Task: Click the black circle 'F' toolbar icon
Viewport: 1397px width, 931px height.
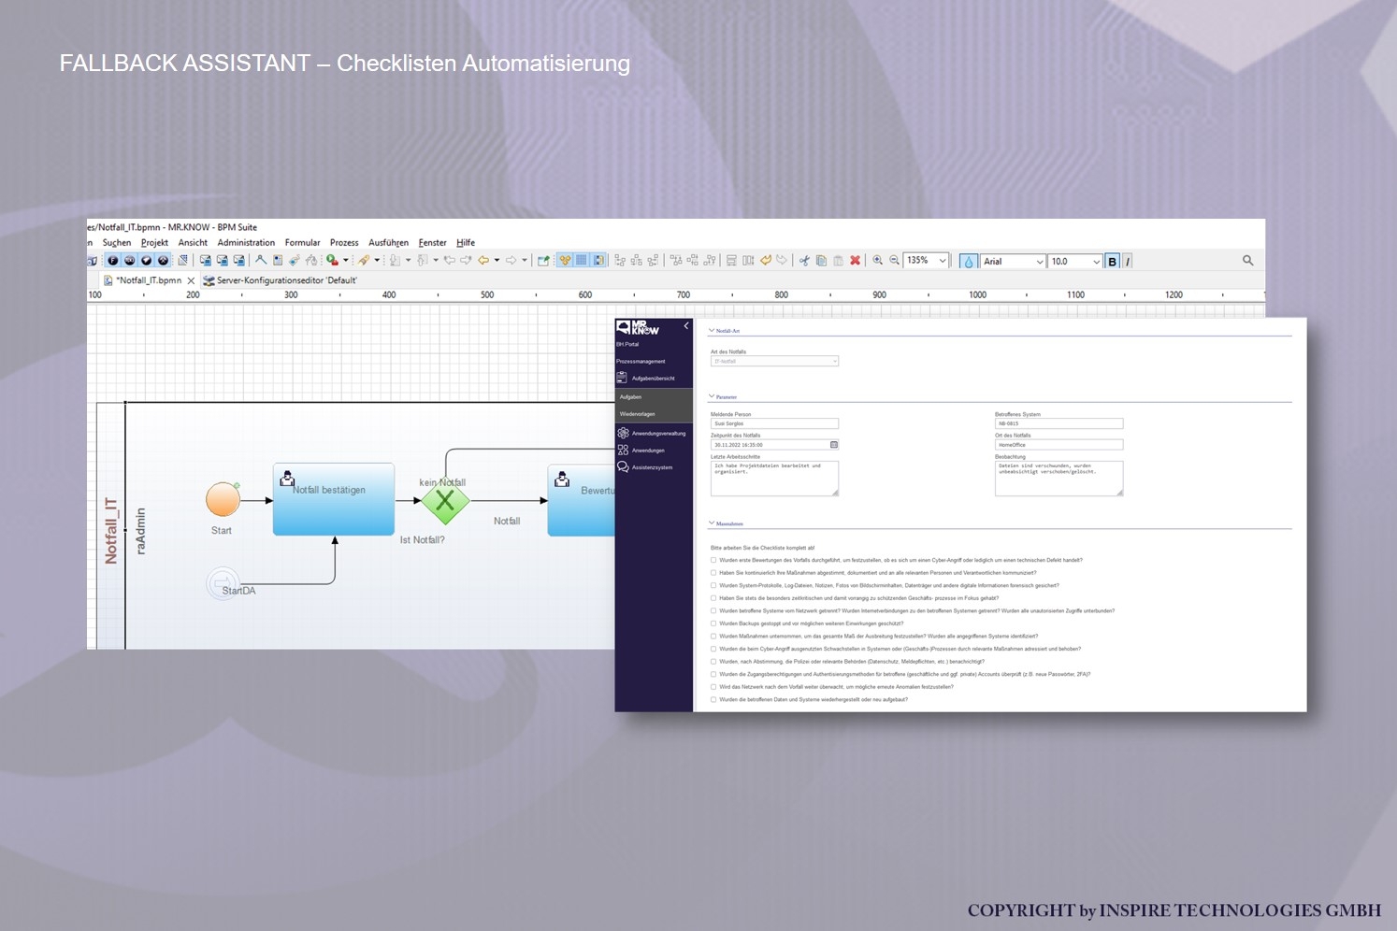Action: [112, 261]
